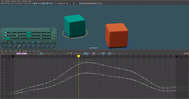The height and width of the screenshot is (99, 189).
Task: Click the ease-out curve icon in tool panel
Action: (16, 30)
